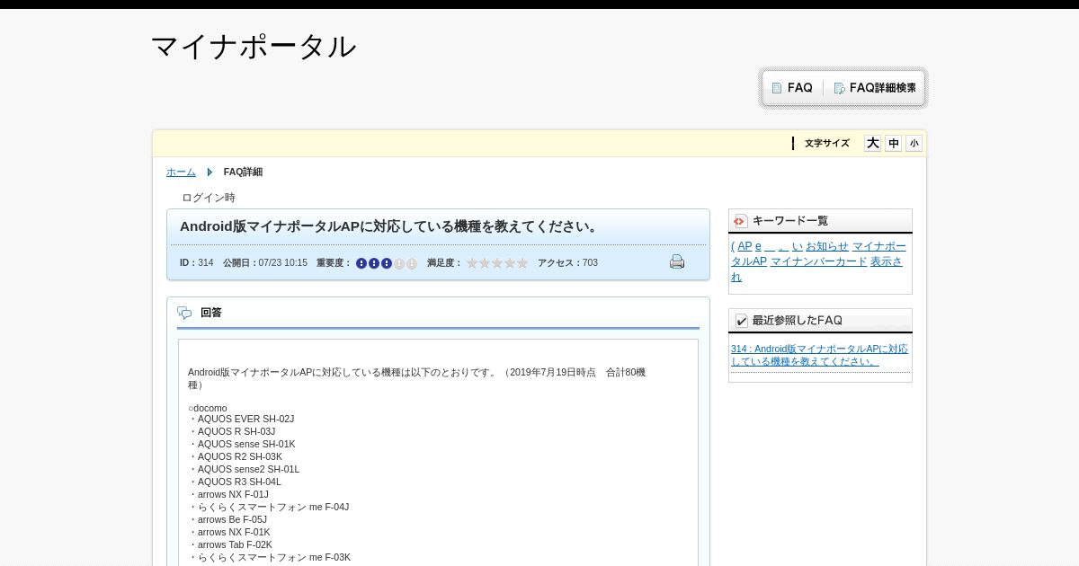The height and width of the screenshot is (566, 1079).
Task: Click the ログイン時 category label
Action: tap(209, 198)
